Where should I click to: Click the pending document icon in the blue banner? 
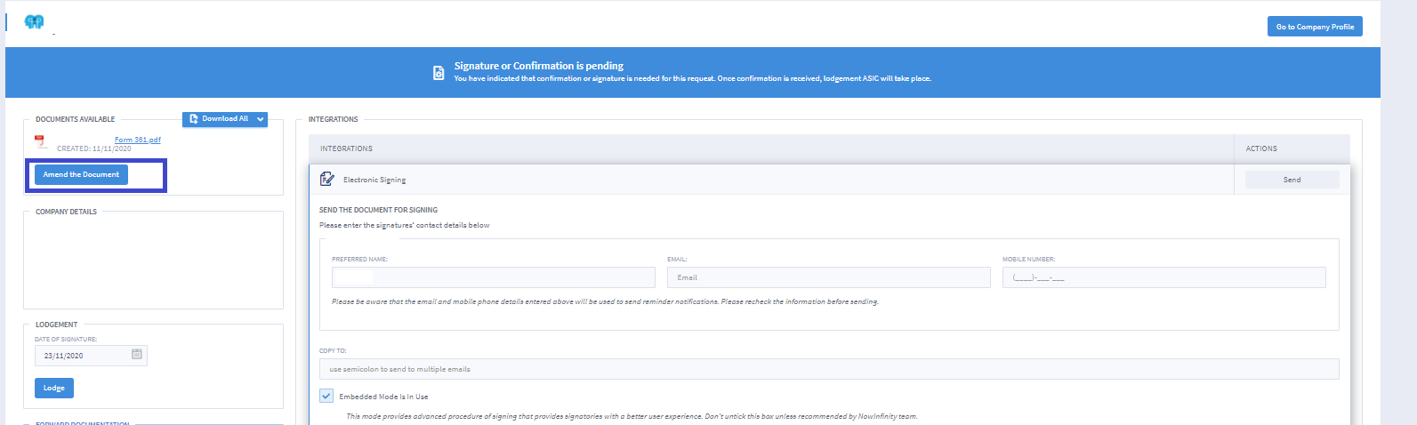pyautogui.click(x=439, y=73)
